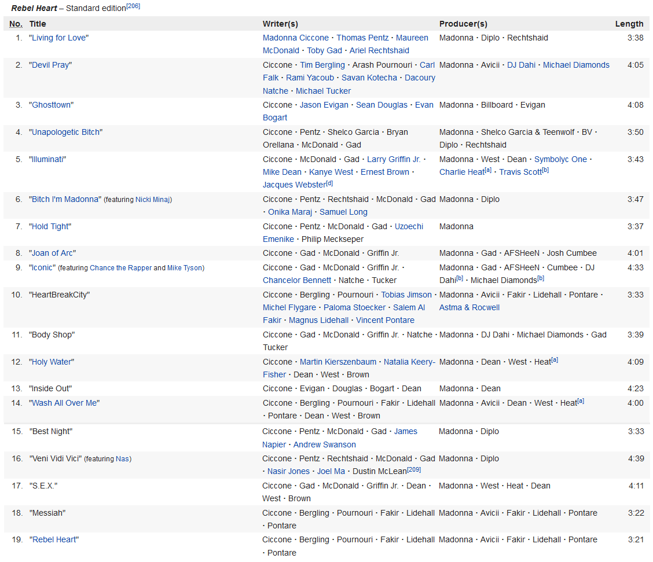Viewport: 653px width, 562px height.
Task: Open the "Unapologetic Bitch" song link
Action: (x=66, y=132)
